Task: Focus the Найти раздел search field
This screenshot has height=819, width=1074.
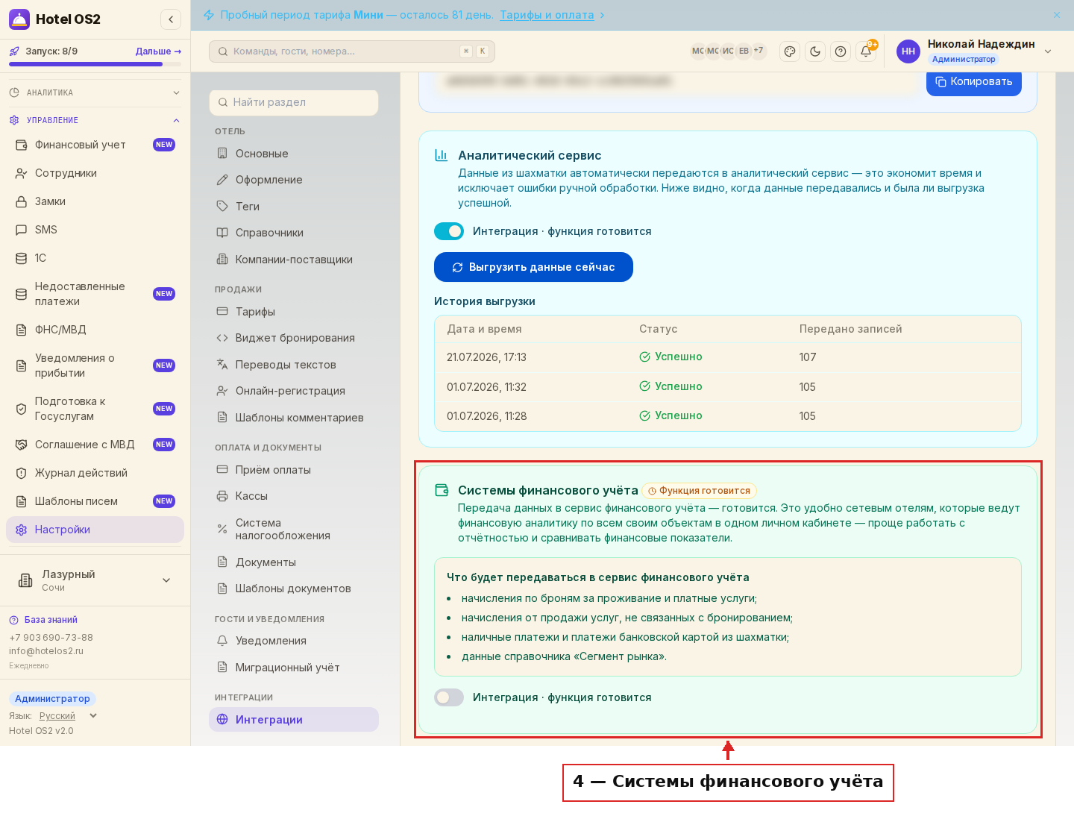Action: (294, 102)
